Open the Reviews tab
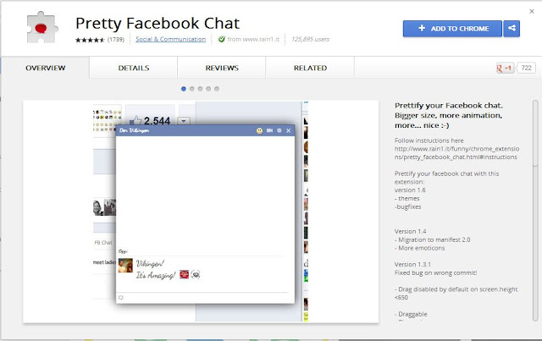Image resolution: width=542 pixels, height=341 pixels. click(x=222, y=68)
